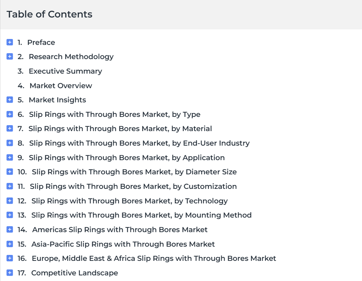Click the Table of Contents heading
The image size is (362, 281).
click(x=50, y=14)
